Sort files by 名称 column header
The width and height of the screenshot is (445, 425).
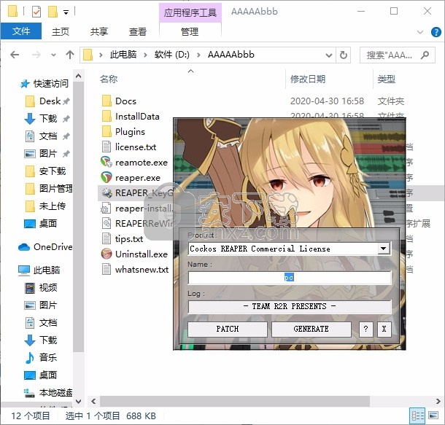[109, 79]
